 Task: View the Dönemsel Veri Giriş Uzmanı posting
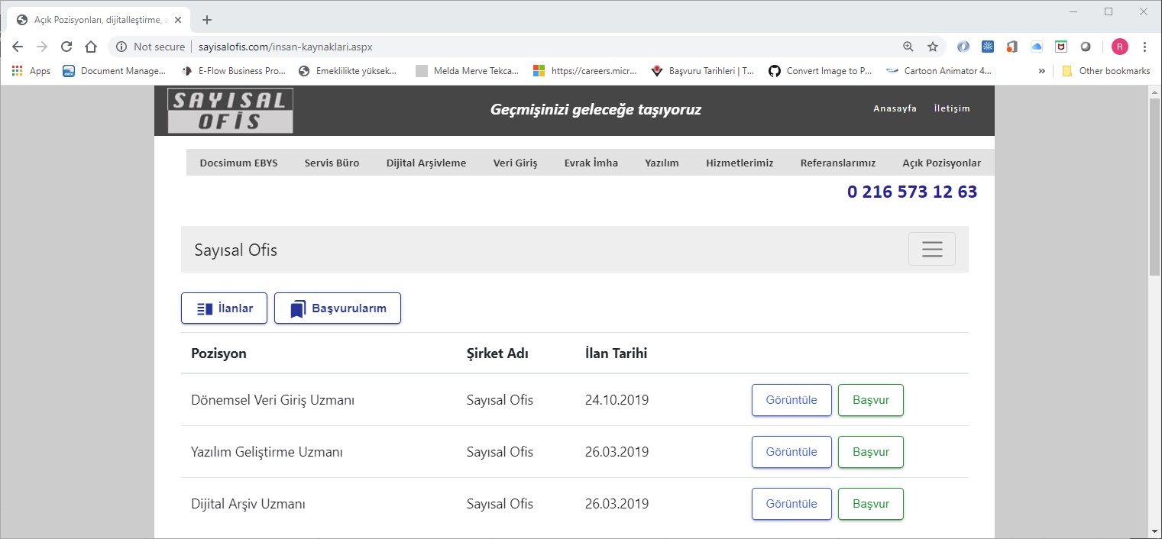791,400
